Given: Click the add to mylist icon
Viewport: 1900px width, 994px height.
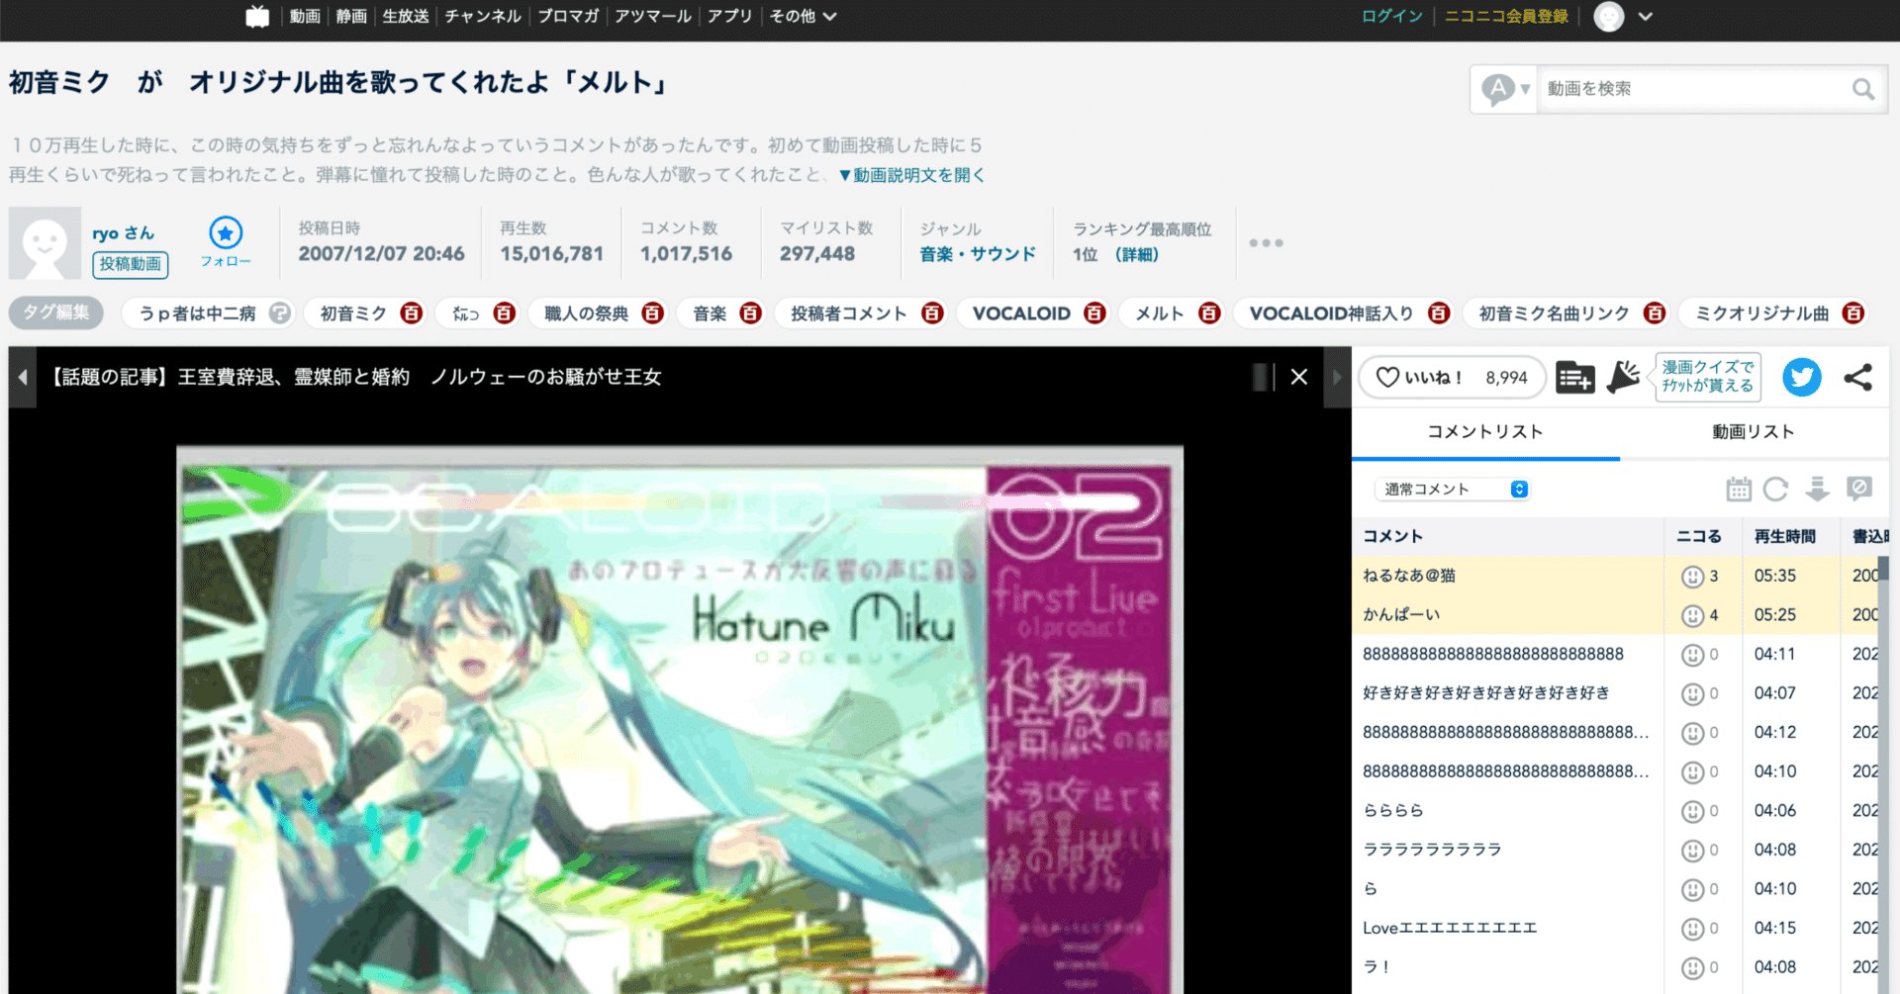Looking at the screenshot, I should pos(1575,377).
